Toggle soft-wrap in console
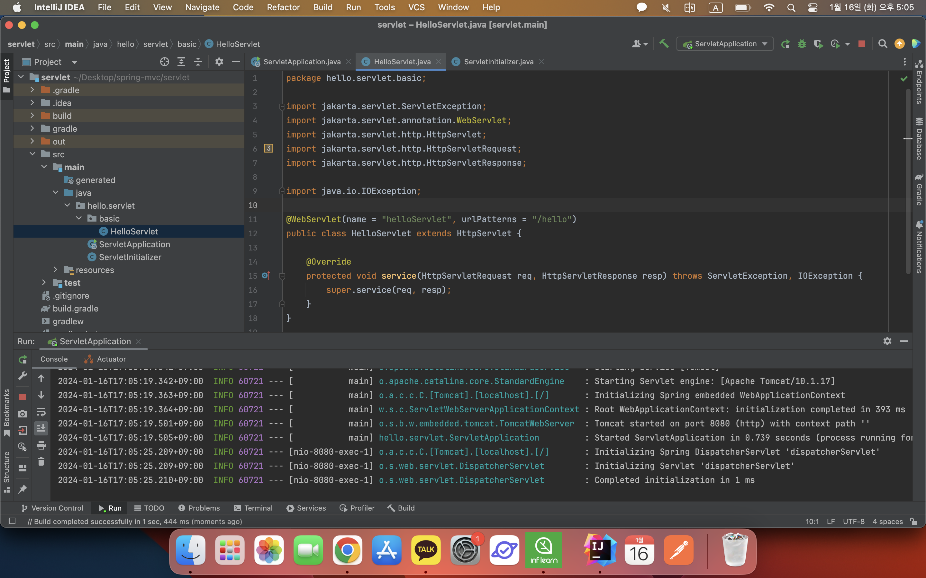Screen dimensions: 926x578 tap(41, 412)
